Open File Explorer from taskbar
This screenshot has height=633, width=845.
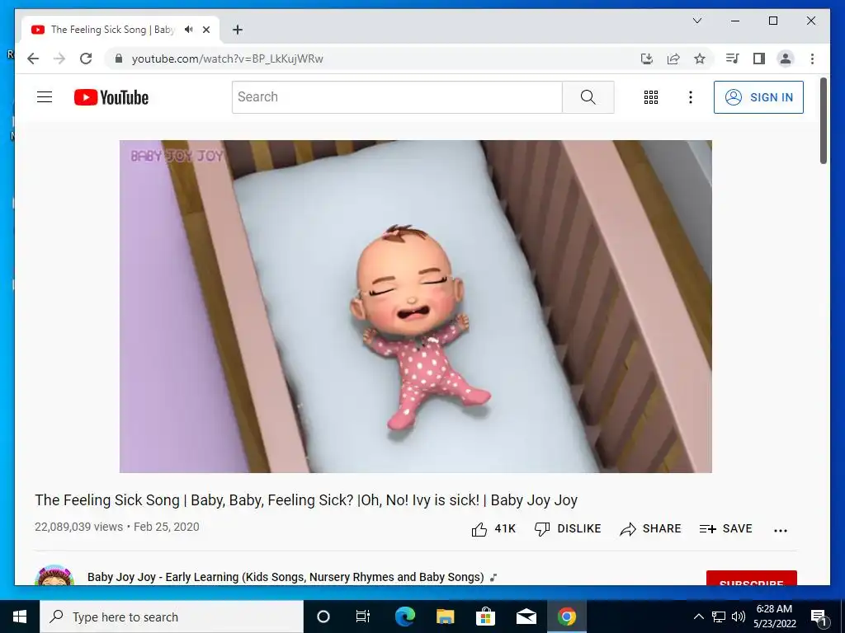[445, 617]
